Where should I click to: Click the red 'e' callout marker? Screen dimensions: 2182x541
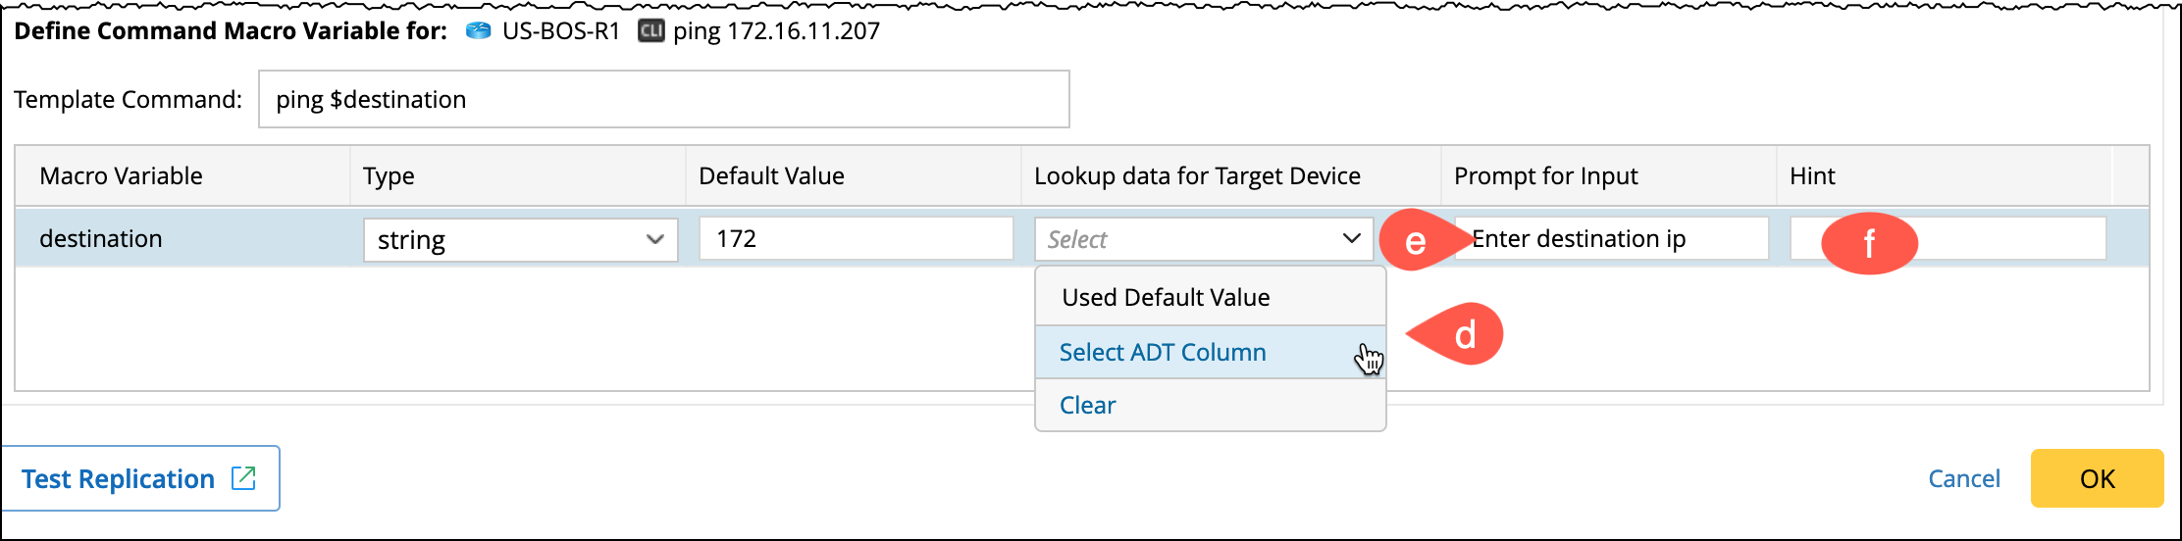tap(1417, 240)
